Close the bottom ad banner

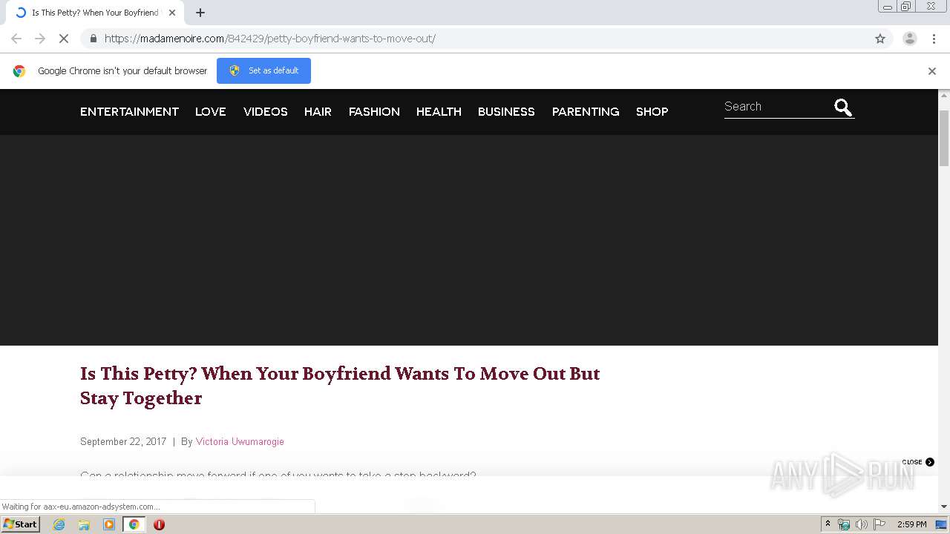[x=918, y=462]
